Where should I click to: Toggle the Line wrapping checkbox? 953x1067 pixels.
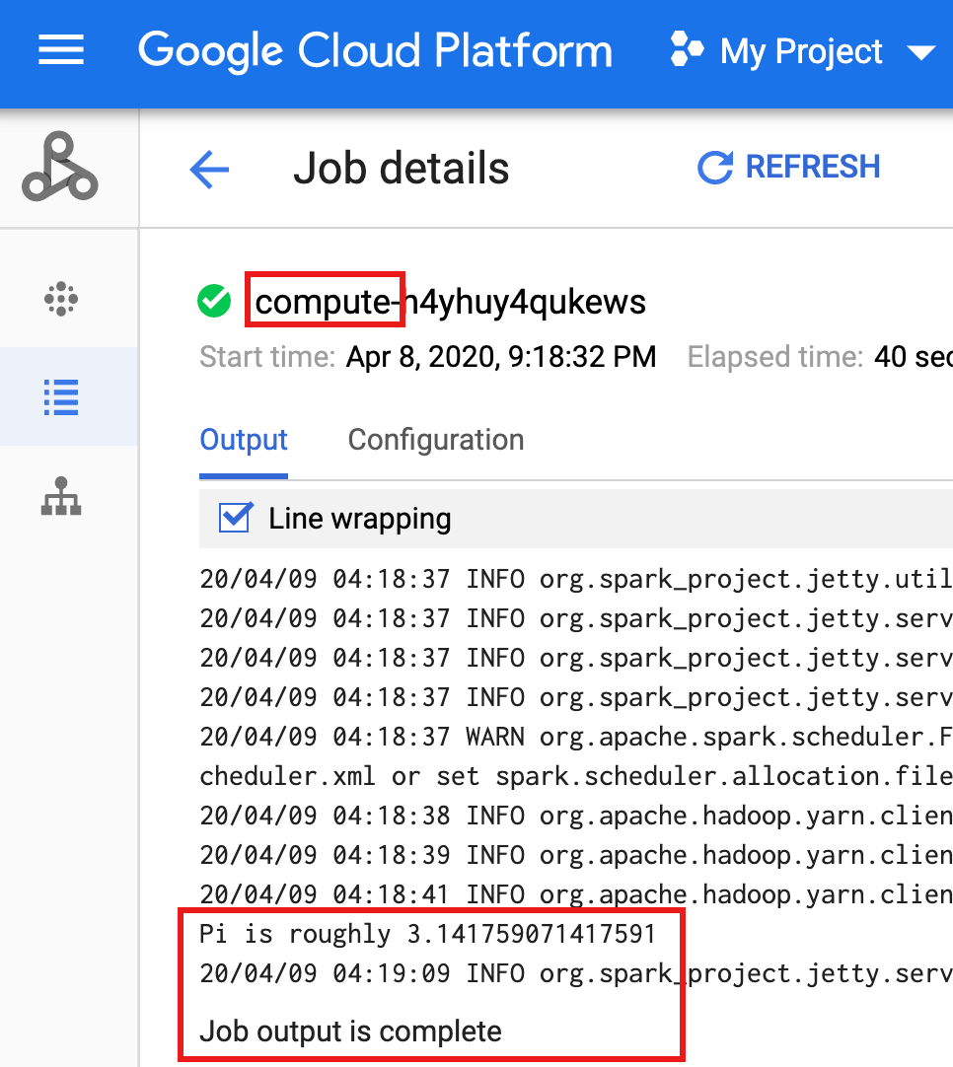click(235, 518)
